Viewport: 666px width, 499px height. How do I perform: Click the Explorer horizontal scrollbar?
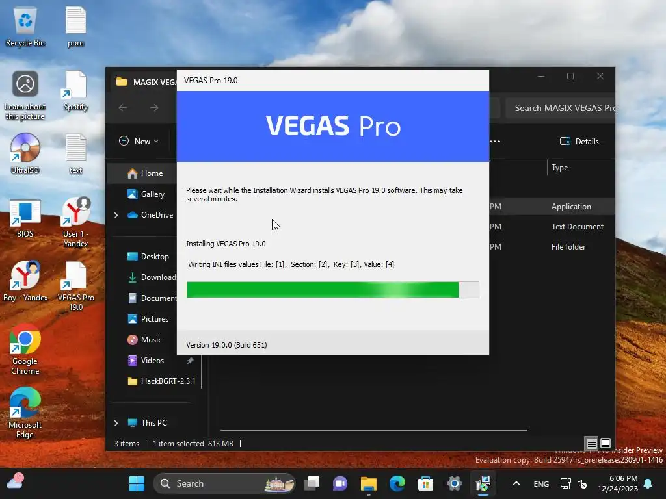(x=374, y=431)
